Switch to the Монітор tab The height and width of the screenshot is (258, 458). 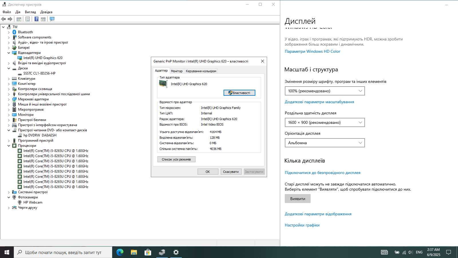[x=177, y=71]
